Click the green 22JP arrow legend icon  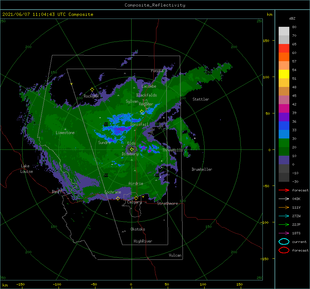tap(284, 224)
